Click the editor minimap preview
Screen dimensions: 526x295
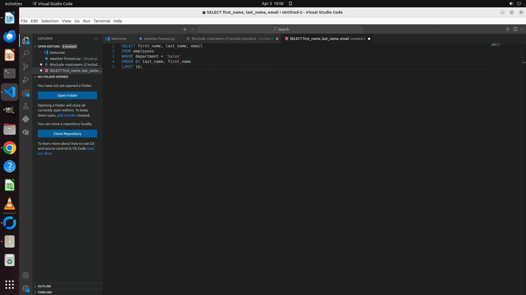pyautogui.click(x=496, y=45)
